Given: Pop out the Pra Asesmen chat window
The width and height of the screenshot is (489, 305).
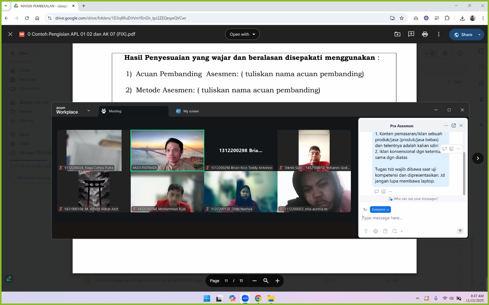Looking at the screenshot, I should pyautogui.click(x=454, y=125).
